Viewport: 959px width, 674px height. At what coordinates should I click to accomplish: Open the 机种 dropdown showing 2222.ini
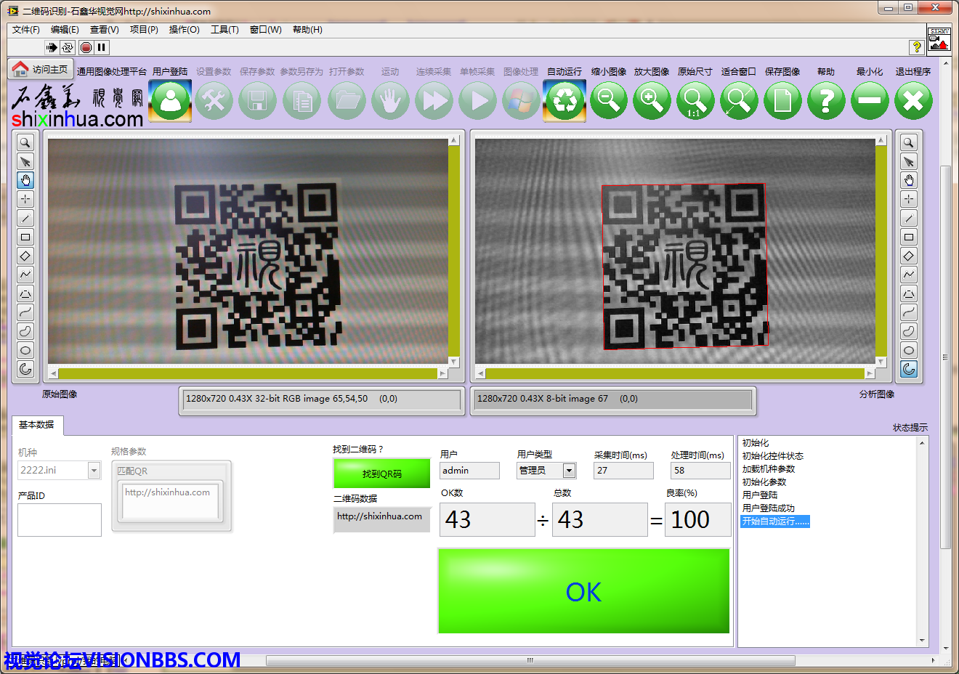coord(94,471)
